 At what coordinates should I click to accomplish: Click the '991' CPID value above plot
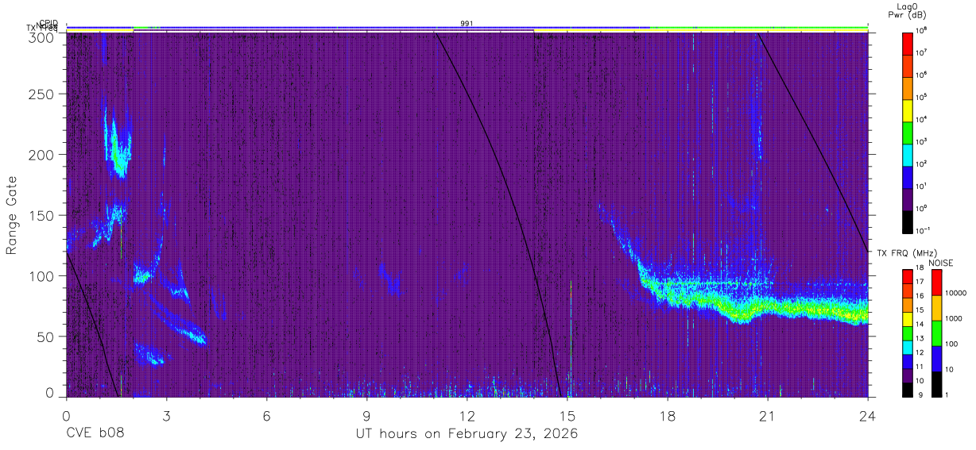[467, 24]
